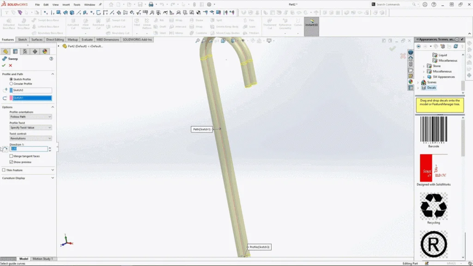Open the Twist control Revolutions dropdown
This screenshot has width=473, height=266.
[30, 138]
